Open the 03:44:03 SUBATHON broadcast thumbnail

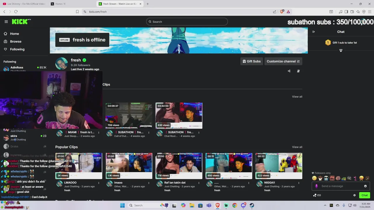tap(179, 116)
